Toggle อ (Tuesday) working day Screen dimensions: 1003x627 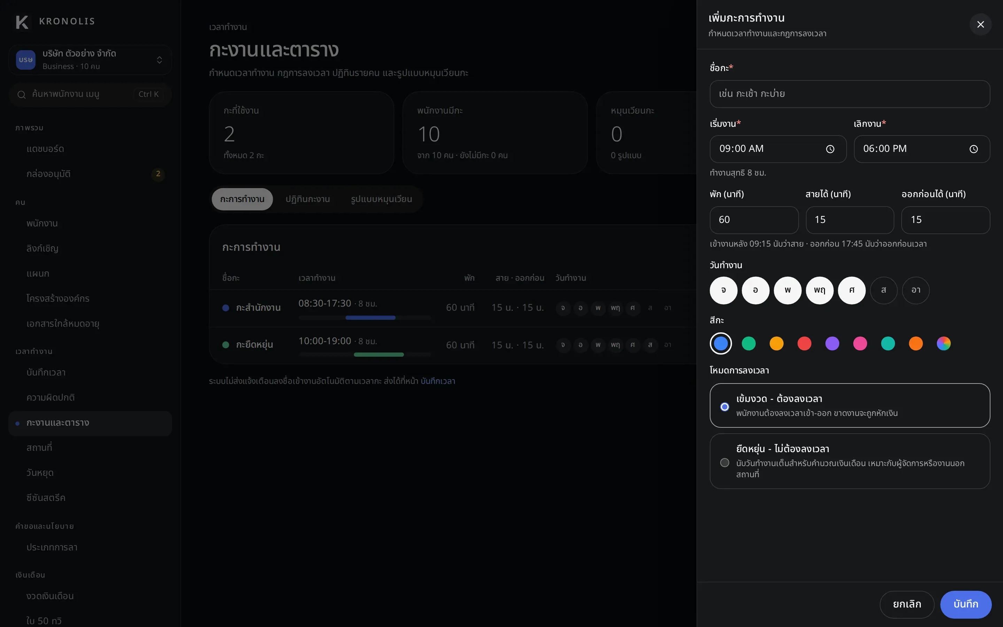(x=756, y=290)
